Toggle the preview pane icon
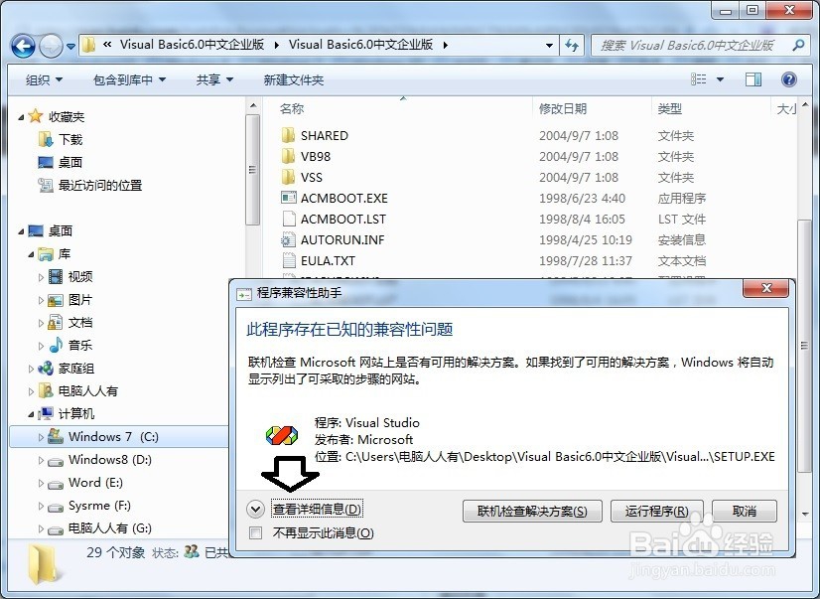Screen dimensions: 820x599 pyautogui.click(x=753, y=79)
